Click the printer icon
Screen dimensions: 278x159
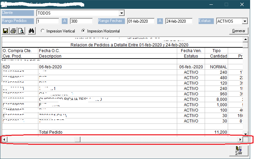coord(13,31)
